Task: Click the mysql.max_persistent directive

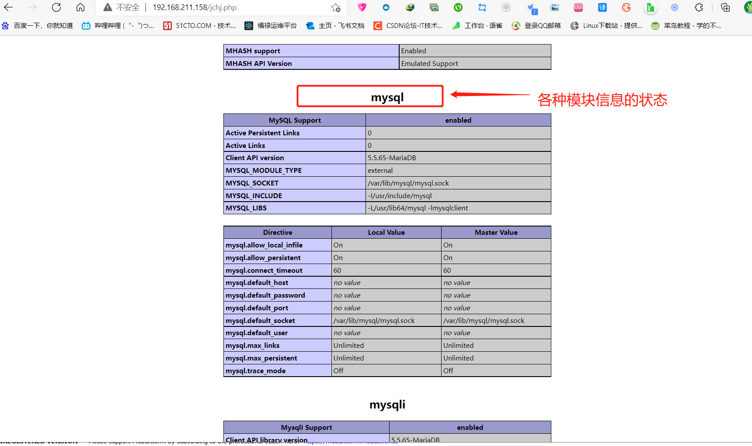Action: pos(261,358)
